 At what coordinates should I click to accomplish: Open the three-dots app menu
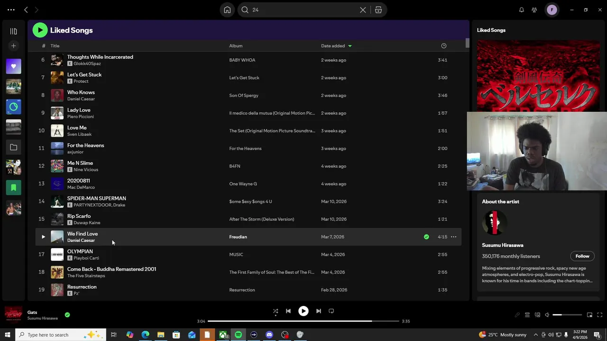[11, 10]
